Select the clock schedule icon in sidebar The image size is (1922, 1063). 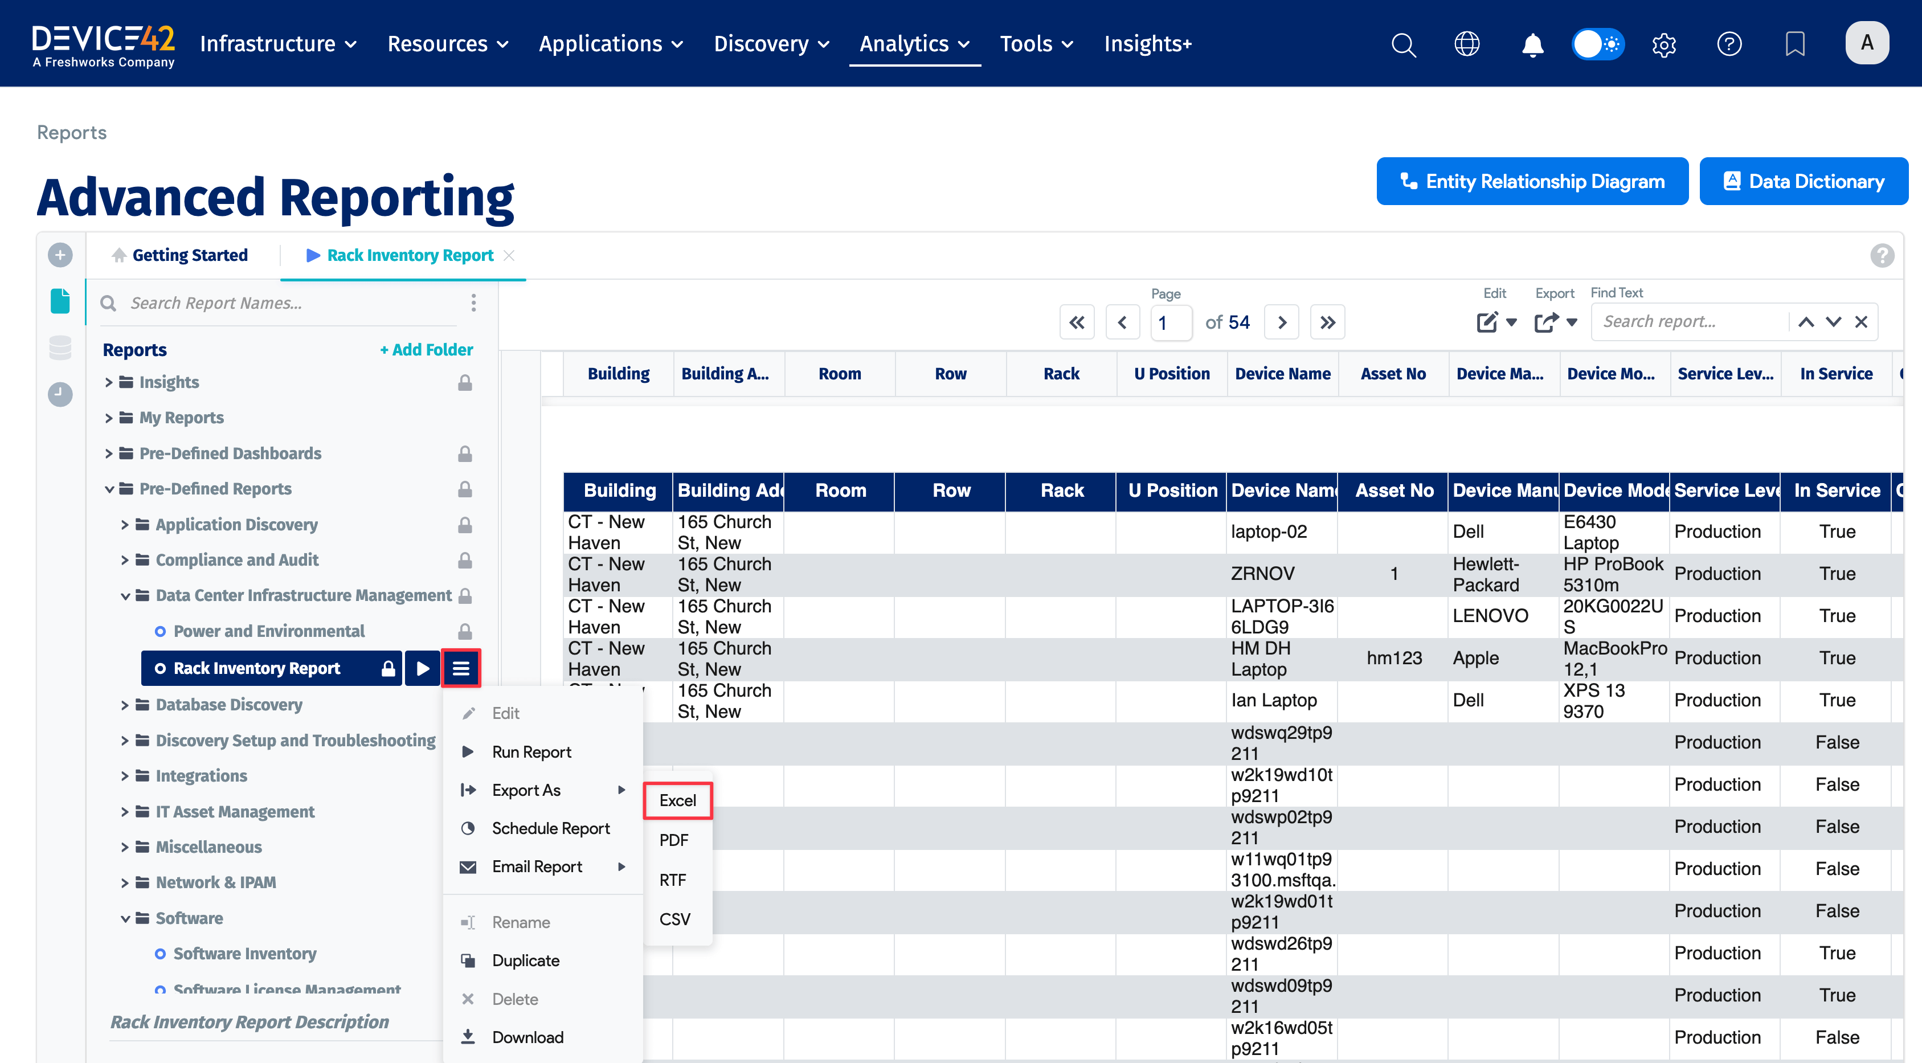[60, 394]
